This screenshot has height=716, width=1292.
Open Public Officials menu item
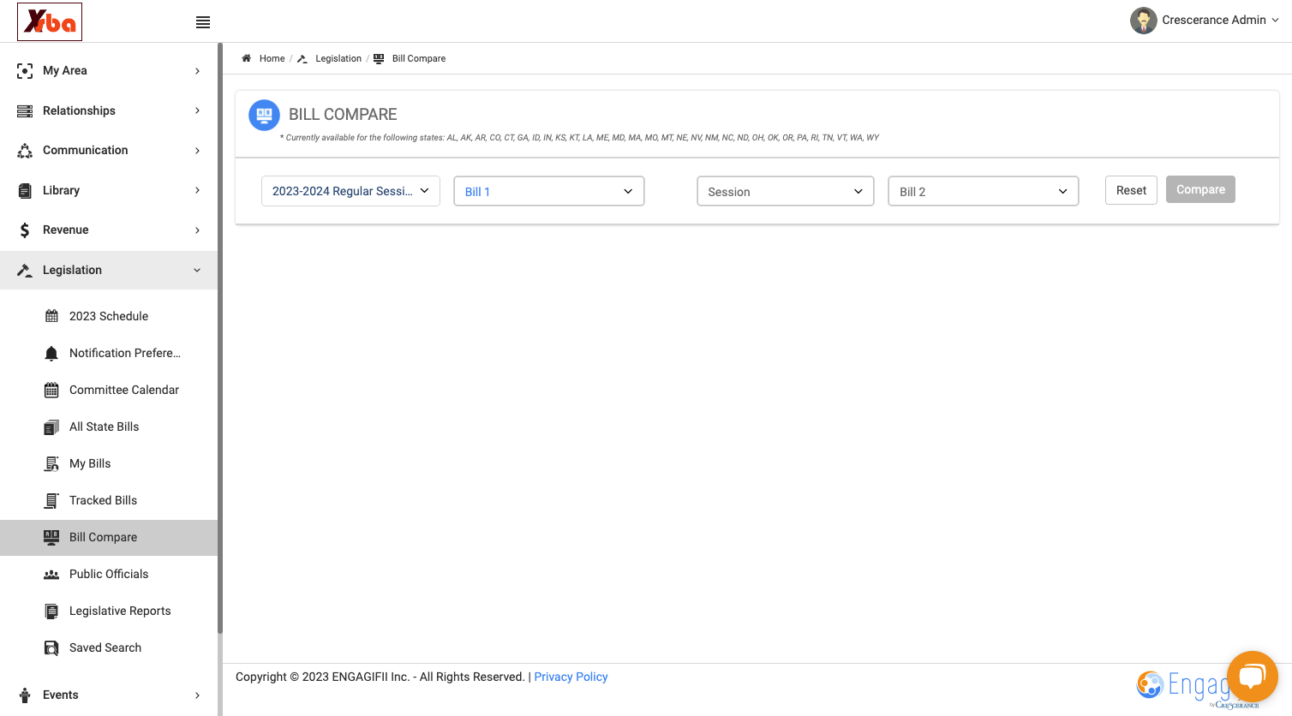point(109,575)
